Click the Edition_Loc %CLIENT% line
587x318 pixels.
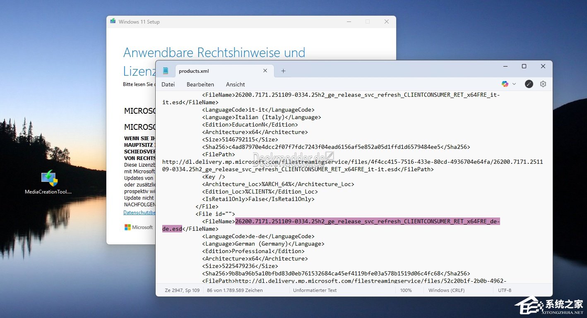click(x=260, y=191)
